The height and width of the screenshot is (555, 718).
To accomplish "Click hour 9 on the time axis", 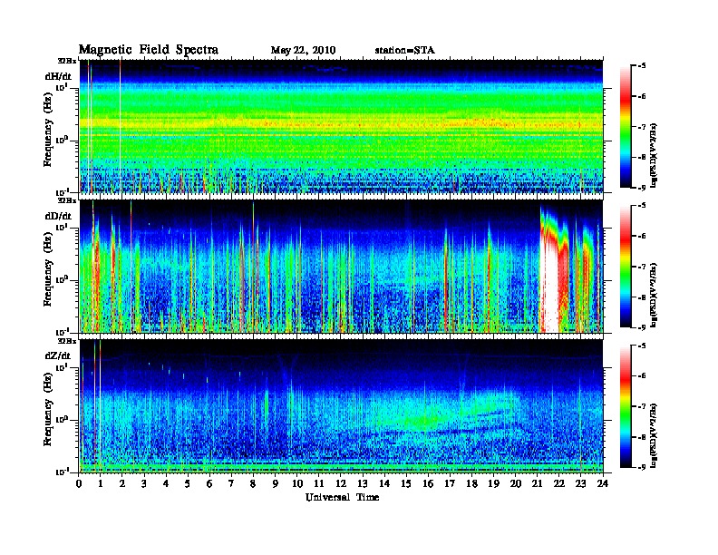I will (276, 483).
